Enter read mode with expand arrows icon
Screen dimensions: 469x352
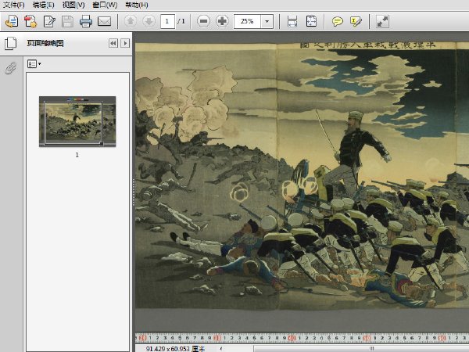(x=382, y=21)
